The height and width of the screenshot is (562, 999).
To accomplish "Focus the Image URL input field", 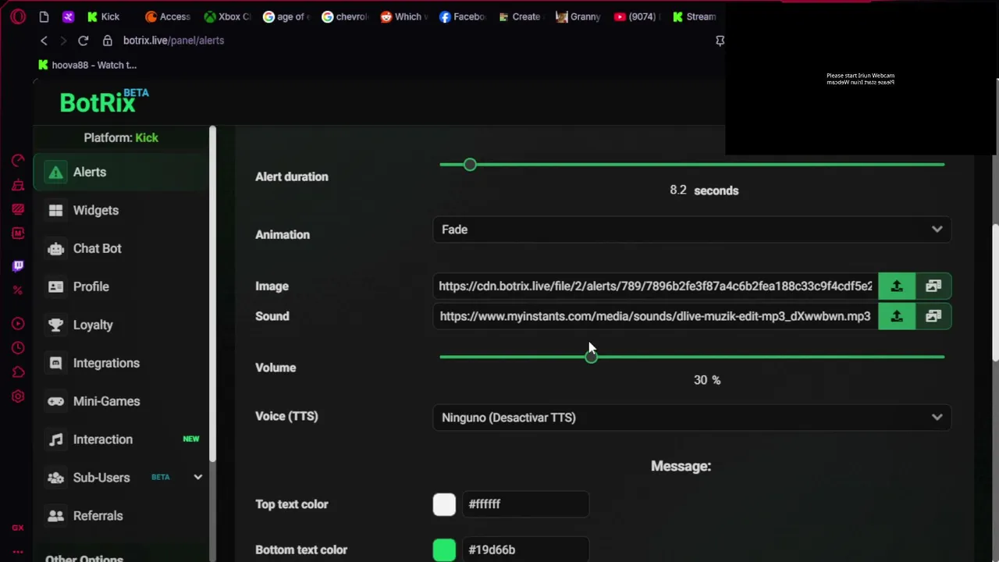I will [656, 286].
